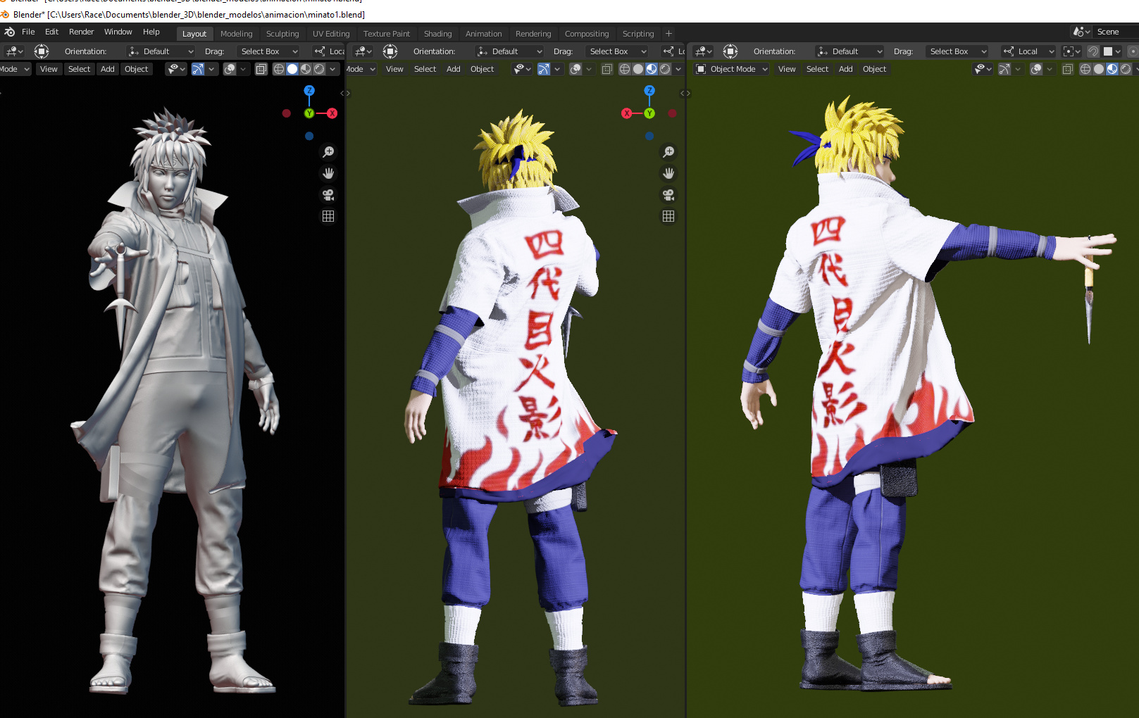The width and height of the screenshot is (1139, 718).
Task: Select rendered shading in left viewport
Action: (319, 69)
